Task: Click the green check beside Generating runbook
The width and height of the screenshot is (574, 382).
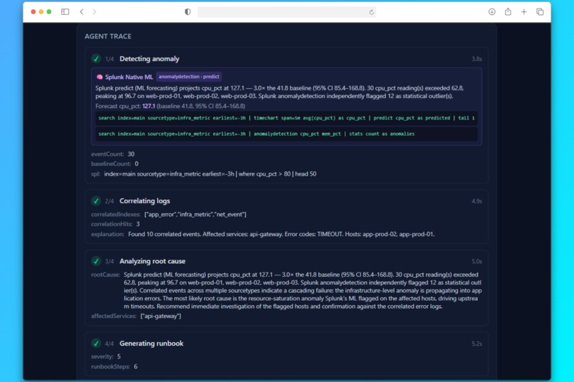Action: [x=96, y=344]
